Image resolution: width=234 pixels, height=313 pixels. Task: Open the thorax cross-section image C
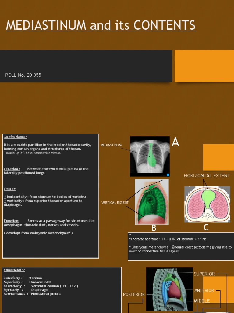pyautogui.click(x=207, y=204)
